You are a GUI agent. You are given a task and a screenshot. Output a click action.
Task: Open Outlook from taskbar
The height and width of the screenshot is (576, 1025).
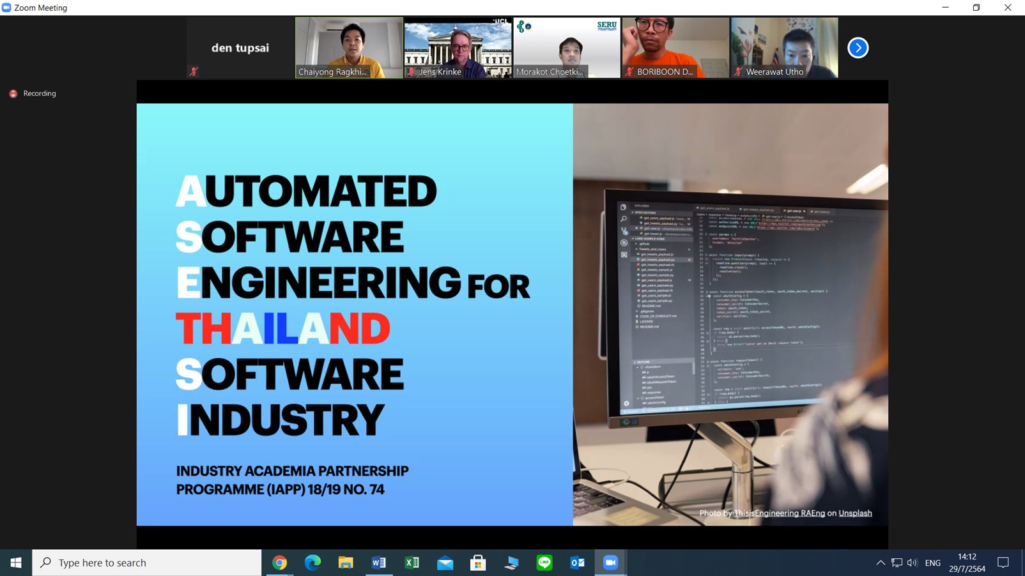click(x=578, y=563)
